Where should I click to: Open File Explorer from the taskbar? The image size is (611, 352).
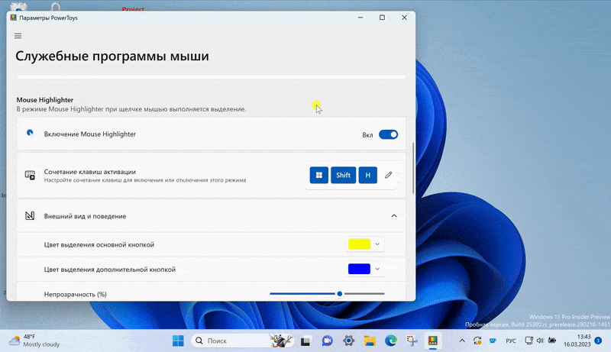click(370, 341)
